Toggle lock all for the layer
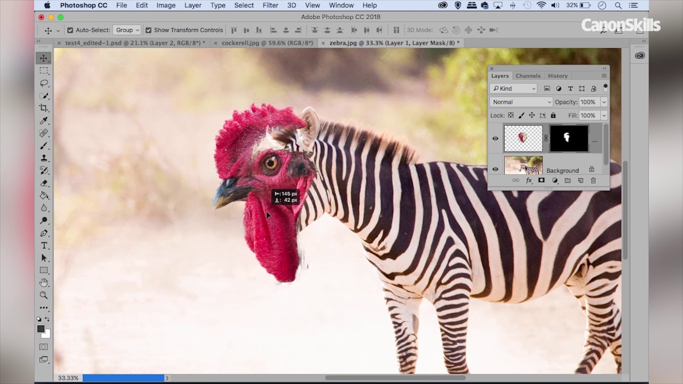This screenshot has width=683, height=384. pyautogui.click(x=553, y=115)
